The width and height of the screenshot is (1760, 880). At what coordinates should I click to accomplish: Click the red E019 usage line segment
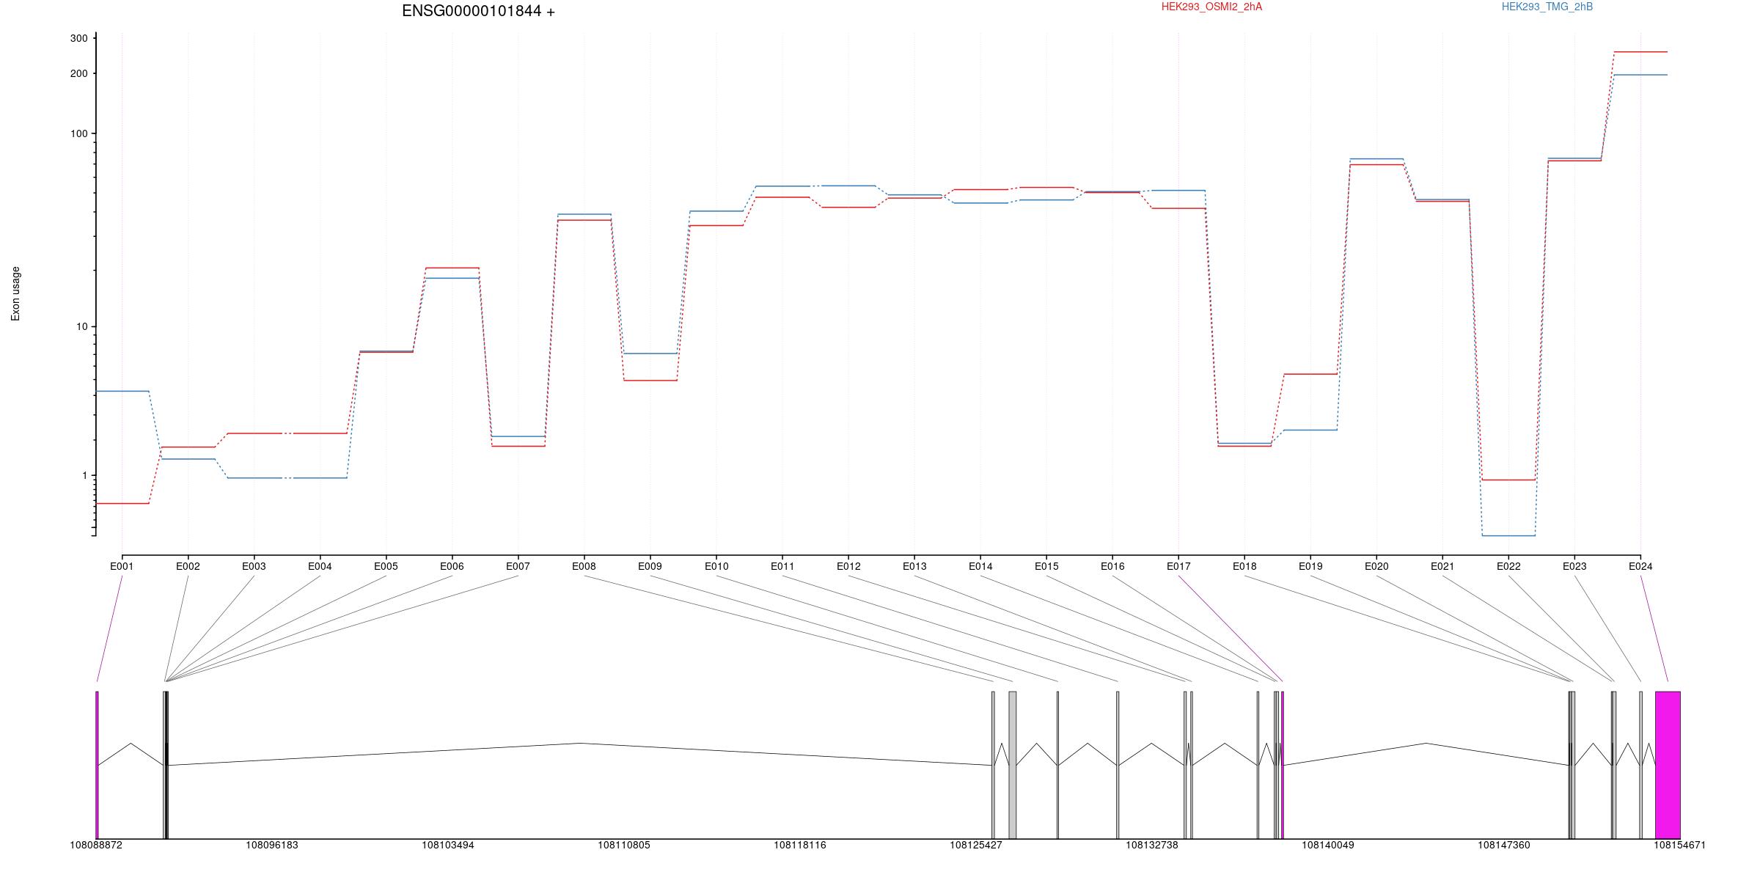coord(1310,374)
